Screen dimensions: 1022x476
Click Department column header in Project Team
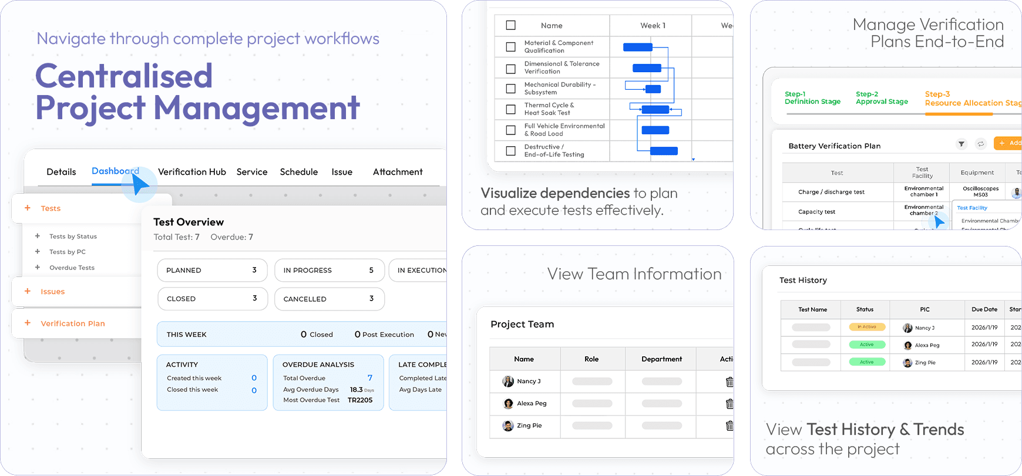tap(661, 359)
